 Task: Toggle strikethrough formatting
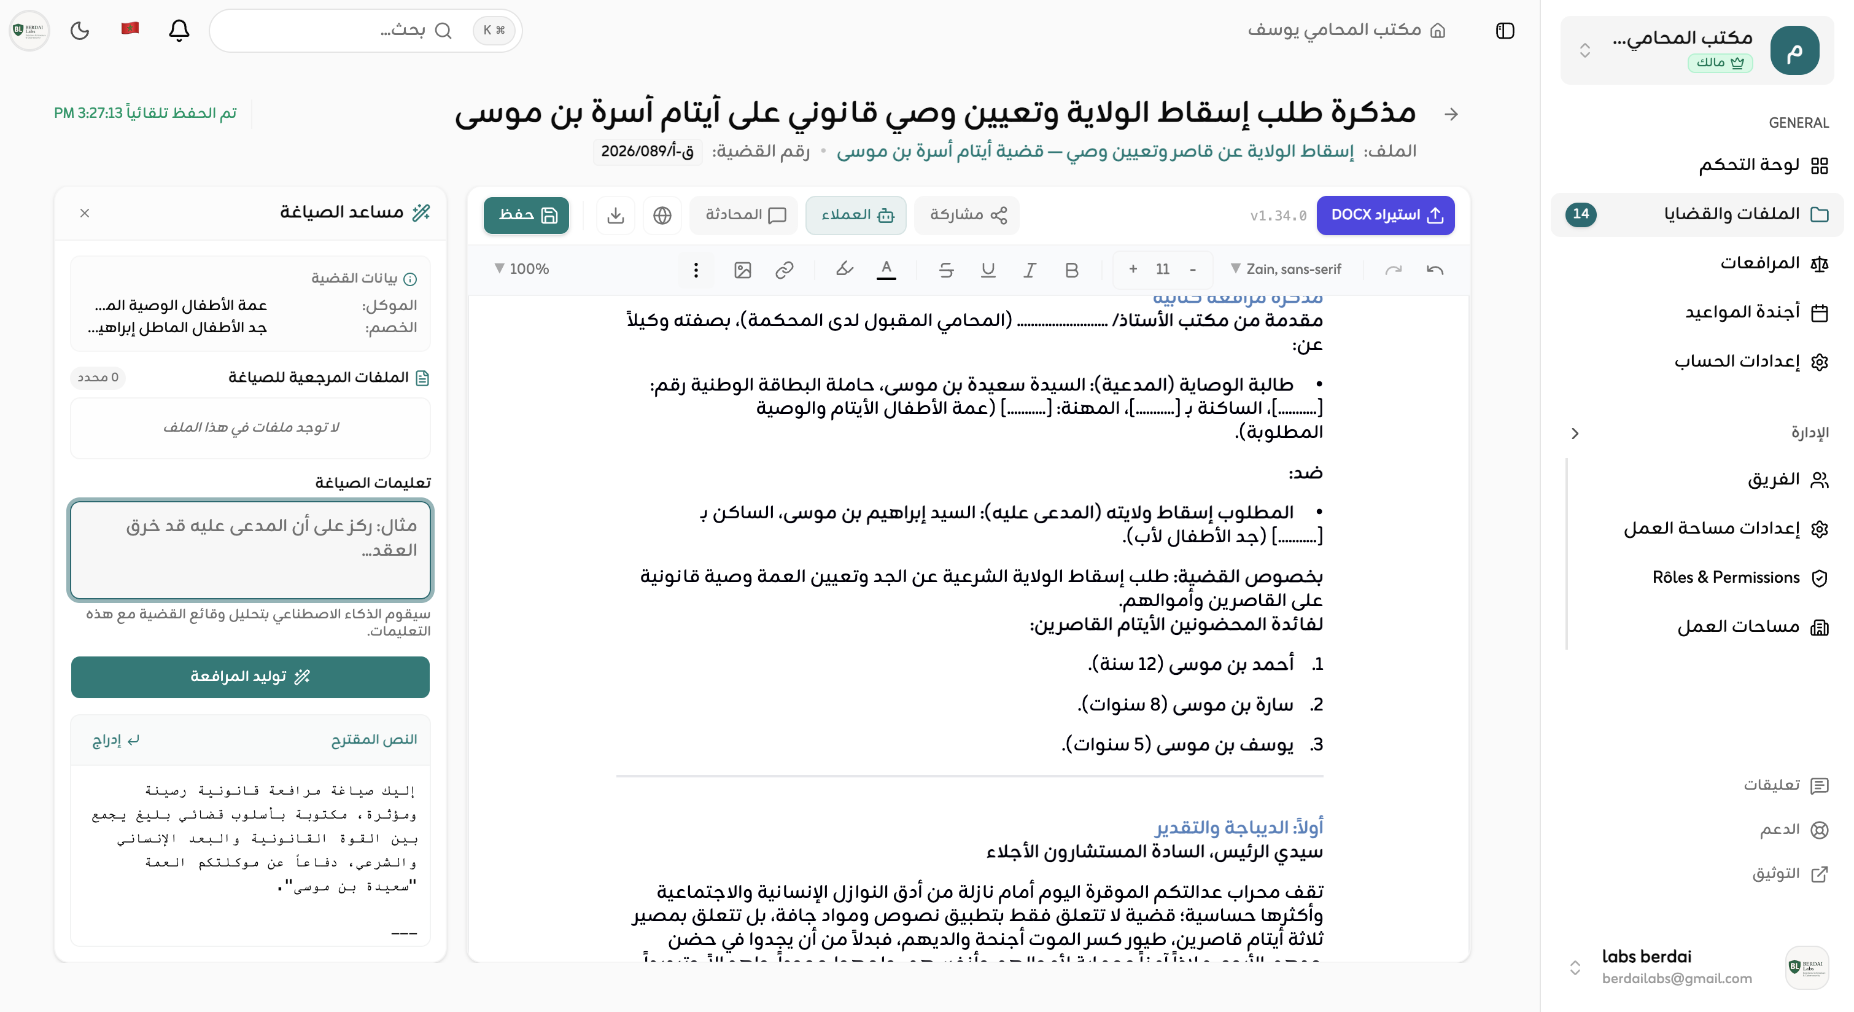tap(947, 269)
